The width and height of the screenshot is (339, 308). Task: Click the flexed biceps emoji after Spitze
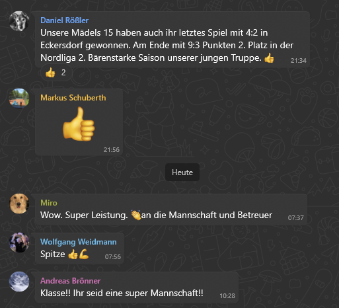tap(84, 254)
